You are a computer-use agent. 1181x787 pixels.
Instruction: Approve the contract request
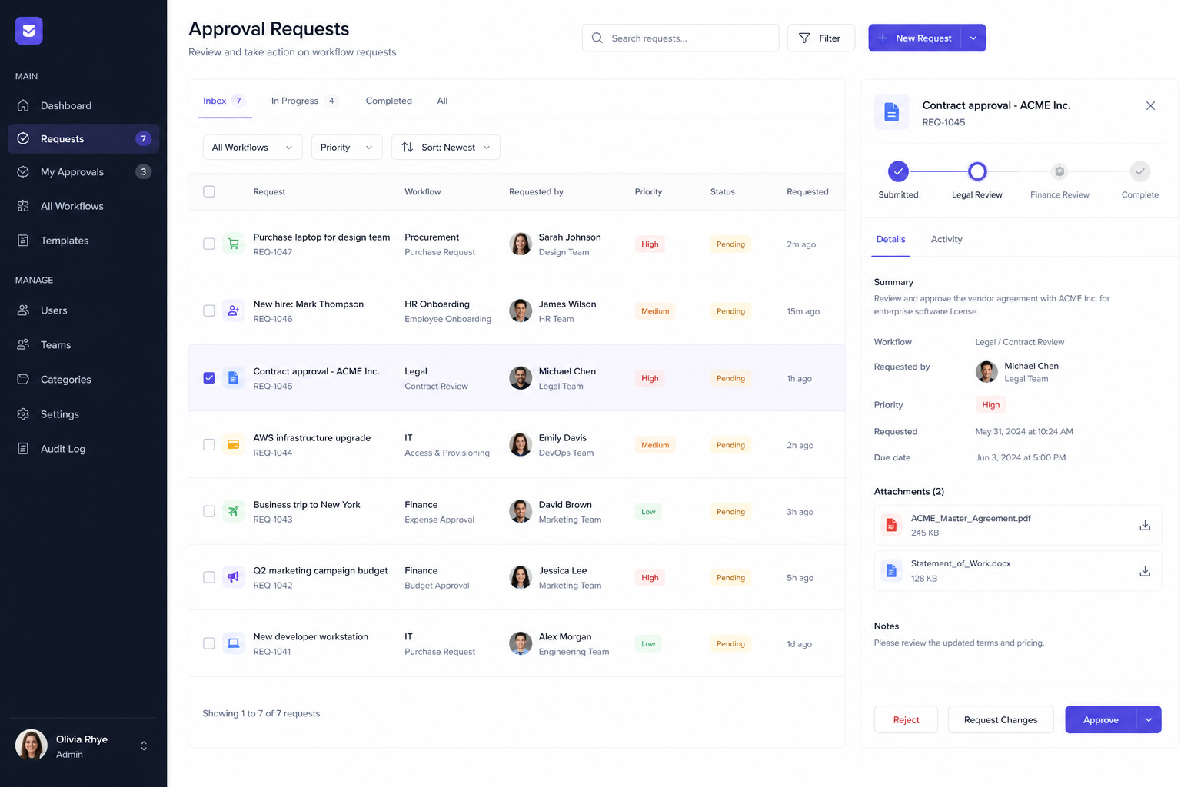pos(1101,720)
